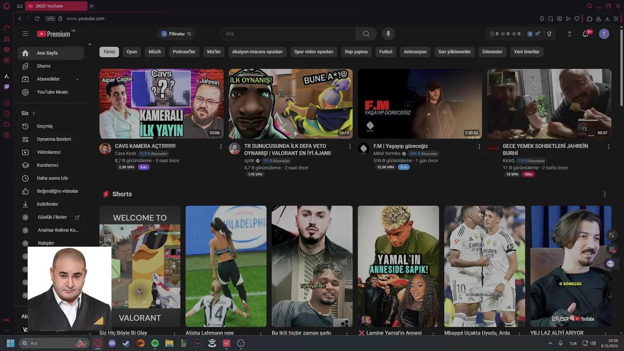
Task: Open options menu for F.M Yaşayıp göreceğiz video
Action: (x=479, y=146)
